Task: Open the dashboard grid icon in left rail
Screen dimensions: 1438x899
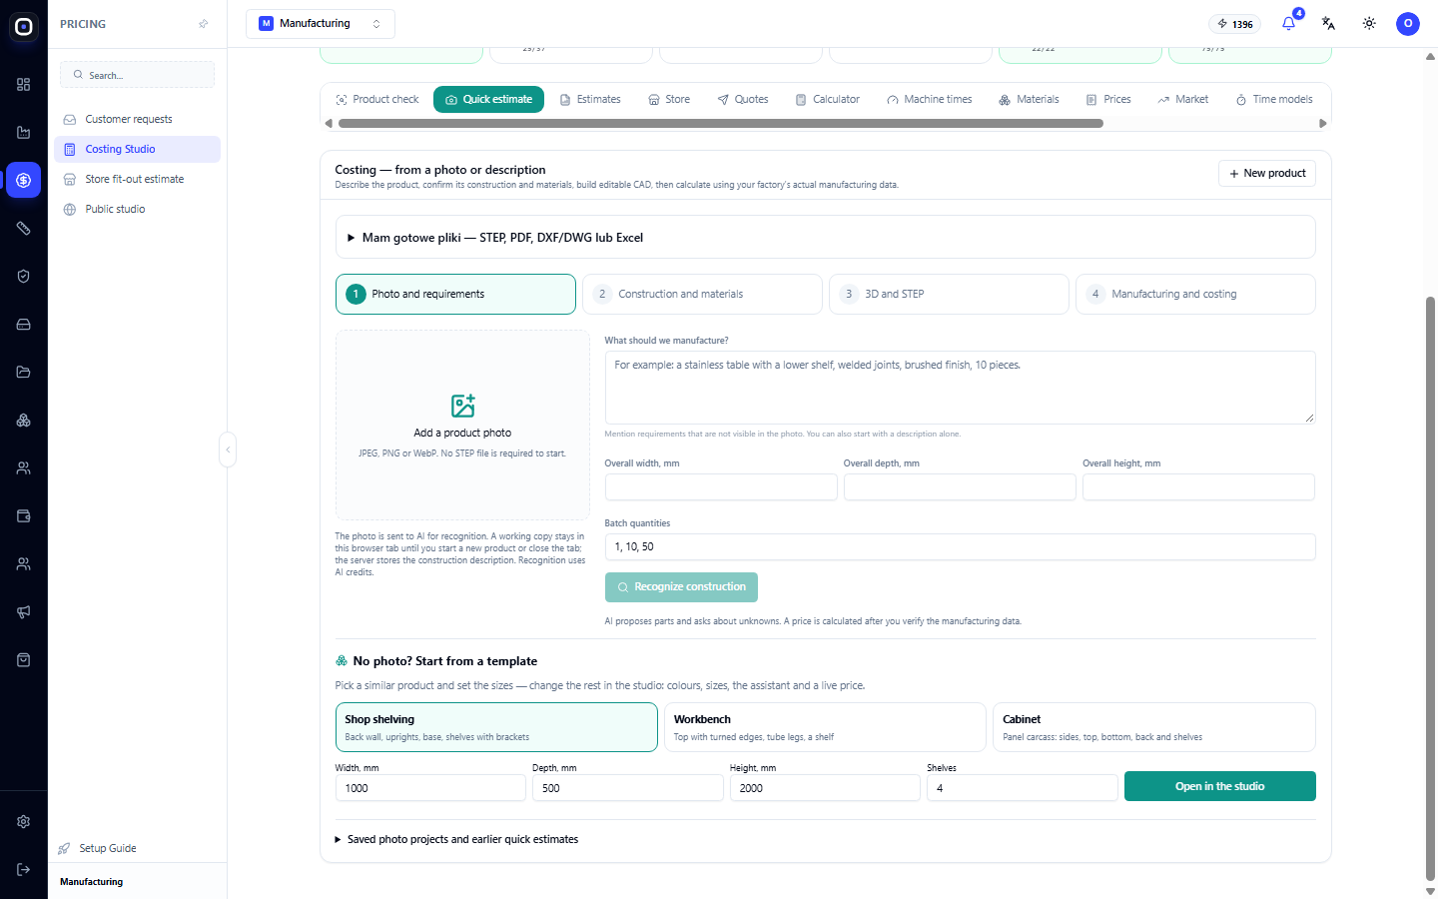Action: coord(24,85)
